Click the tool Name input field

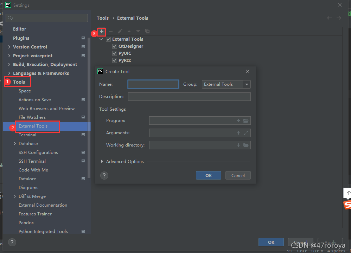coord(153,84)
